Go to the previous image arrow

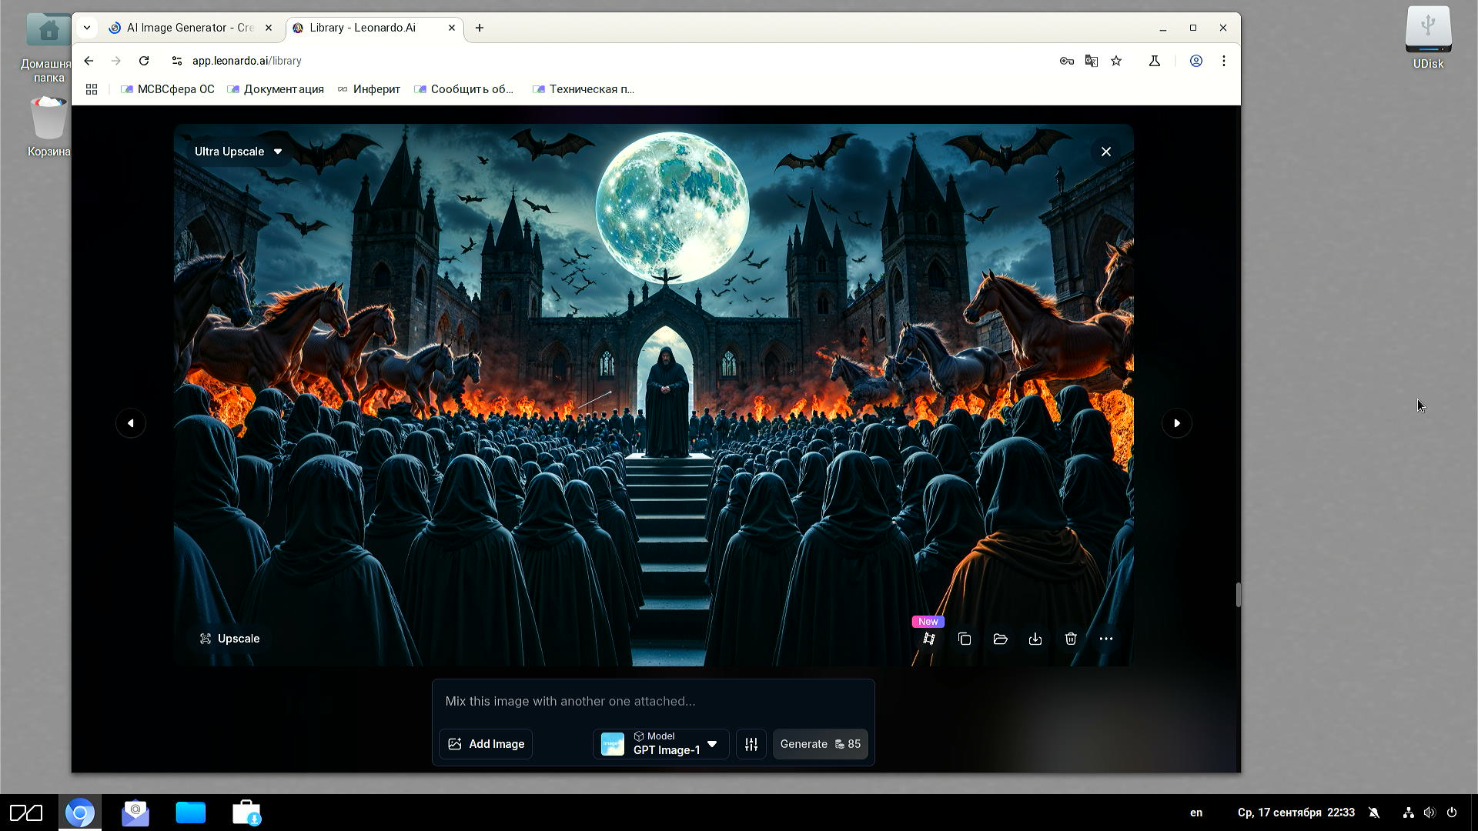pyautogui.click(x=131, y=423)
